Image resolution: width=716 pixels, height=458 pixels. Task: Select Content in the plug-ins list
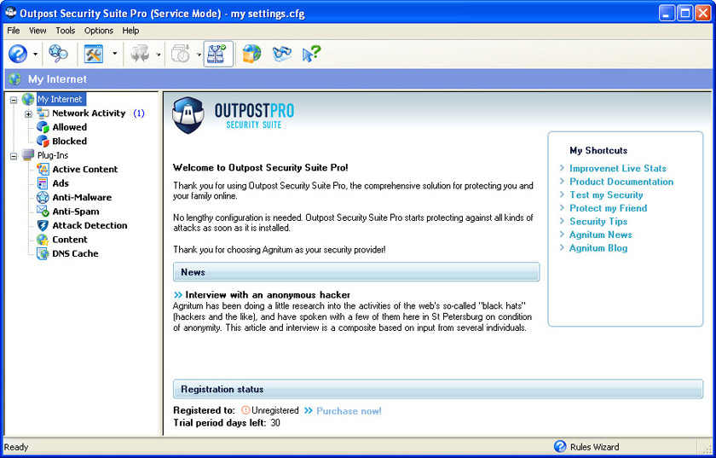[69, 240]
